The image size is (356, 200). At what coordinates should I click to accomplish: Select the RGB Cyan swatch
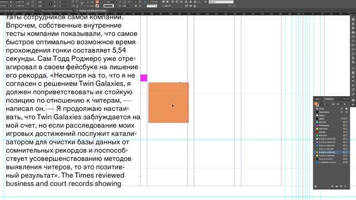[332, 122]
